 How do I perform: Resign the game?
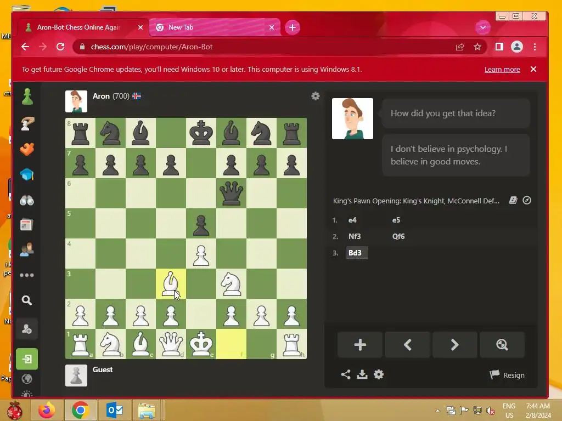click(507, 375)
